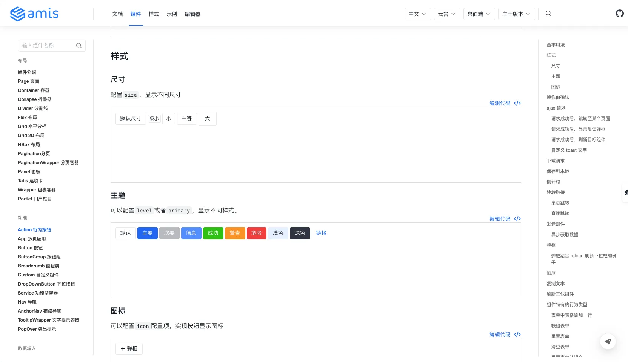Switch to the 示例 tab
This screenshot has height=362, width=628.
[x=172, y=14]
